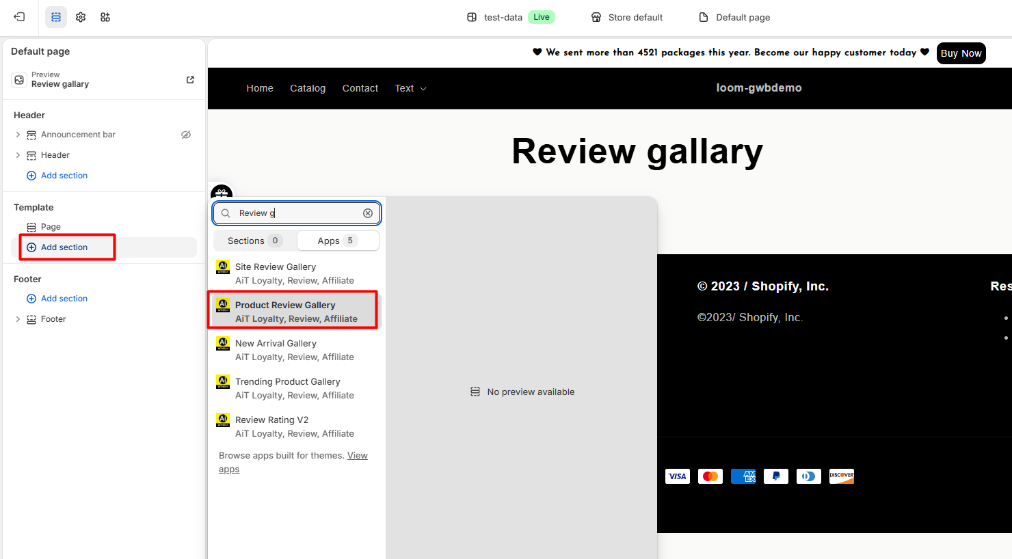Open Review gallary preview in new window
1012x559 pixels.
tap(190, 80)
